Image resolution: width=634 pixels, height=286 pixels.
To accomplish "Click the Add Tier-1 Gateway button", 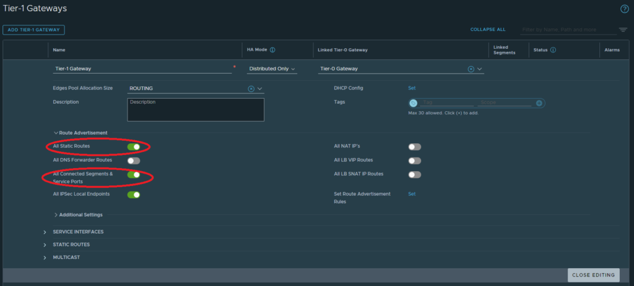I will tap(33, 30).
